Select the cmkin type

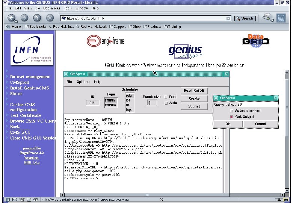tap(110, 100)
